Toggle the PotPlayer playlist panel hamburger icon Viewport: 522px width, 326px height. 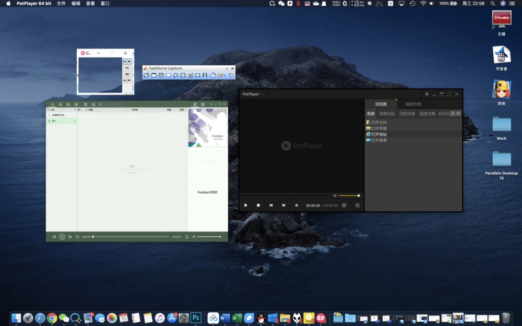point(357,205)
